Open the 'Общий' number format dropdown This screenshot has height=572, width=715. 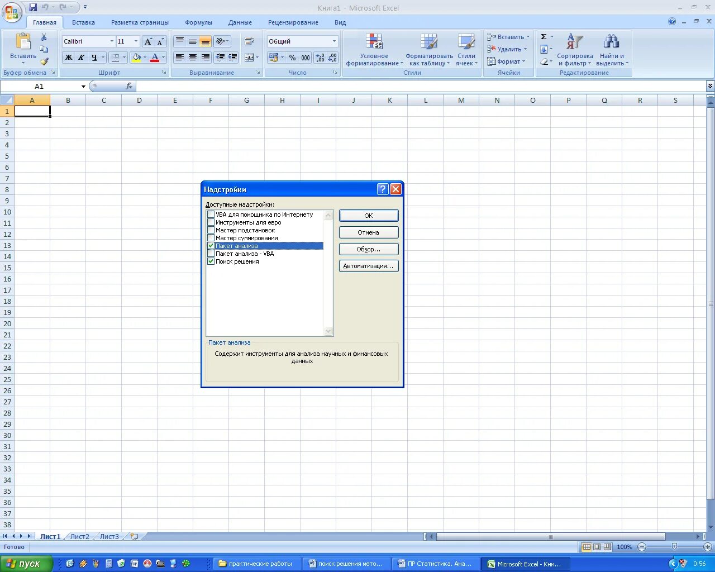[x=334, y=41]
